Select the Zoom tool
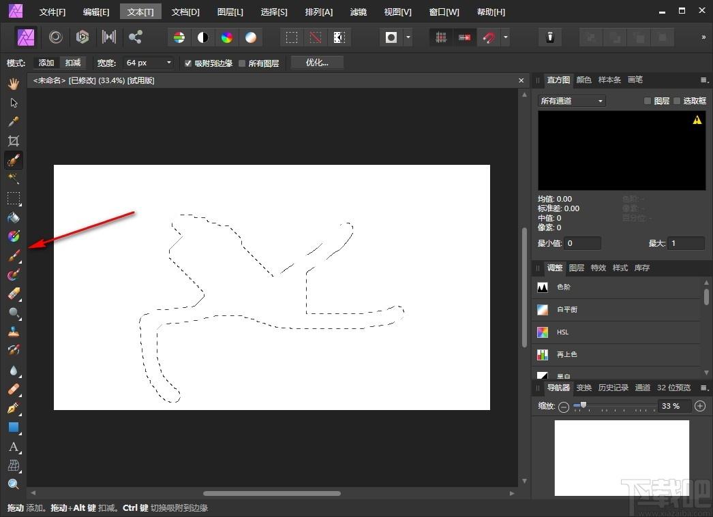Image resolution: width=713 pixels, height=517 pixels. pos(14,484)
